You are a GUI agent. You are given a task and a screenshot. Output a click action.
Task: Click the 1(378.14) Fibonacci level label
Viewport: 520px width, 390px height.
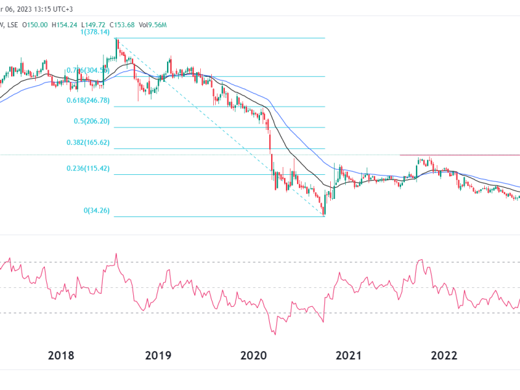[x=96, y=32]
